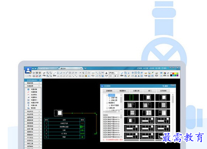
Task: Toggle bold text formatting
Action: coord(115,76)
